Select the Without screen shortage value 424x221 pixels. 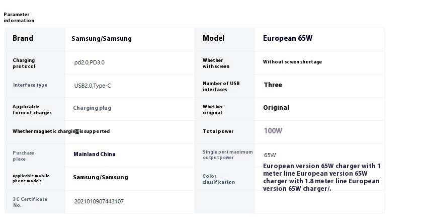[292, 62]
